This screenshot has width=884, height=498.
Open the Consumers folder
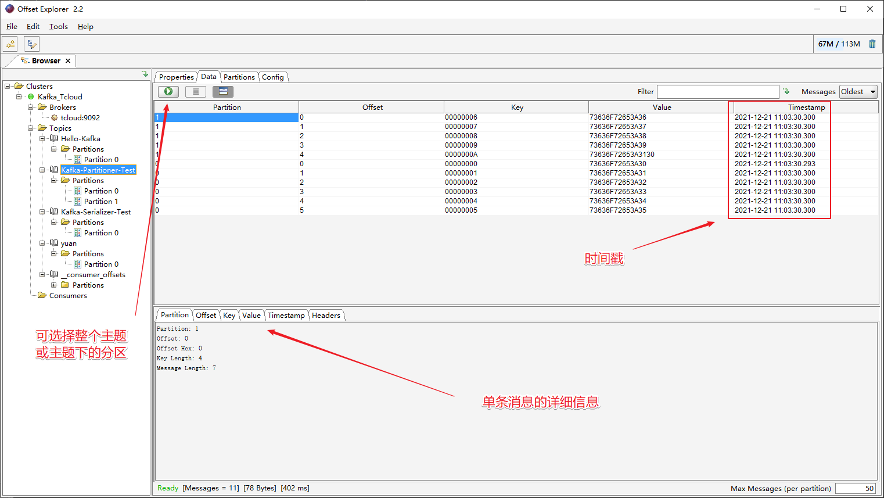pyautogui.click(x=68, y=295)
